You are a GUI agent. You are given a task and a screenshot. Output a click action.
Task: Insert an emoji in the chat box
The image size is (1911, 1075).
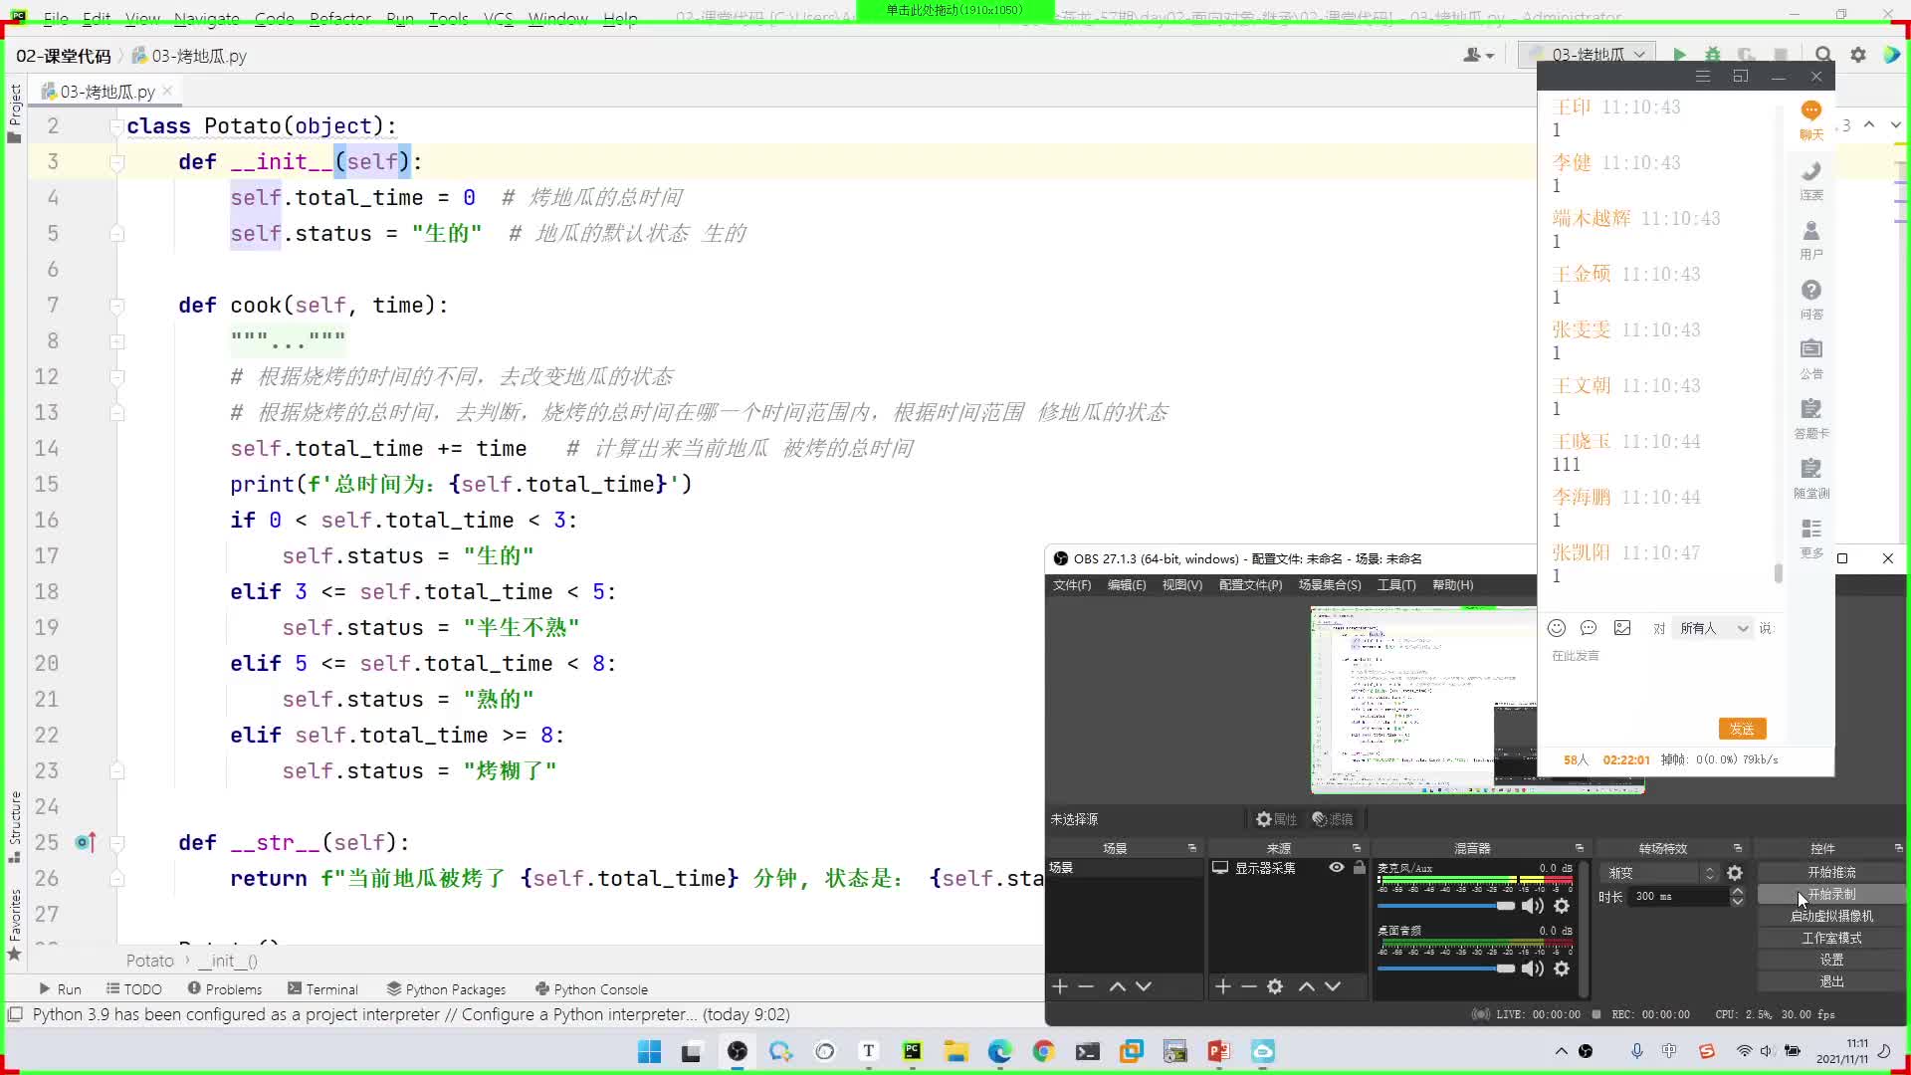click(x=1557, y=628)
